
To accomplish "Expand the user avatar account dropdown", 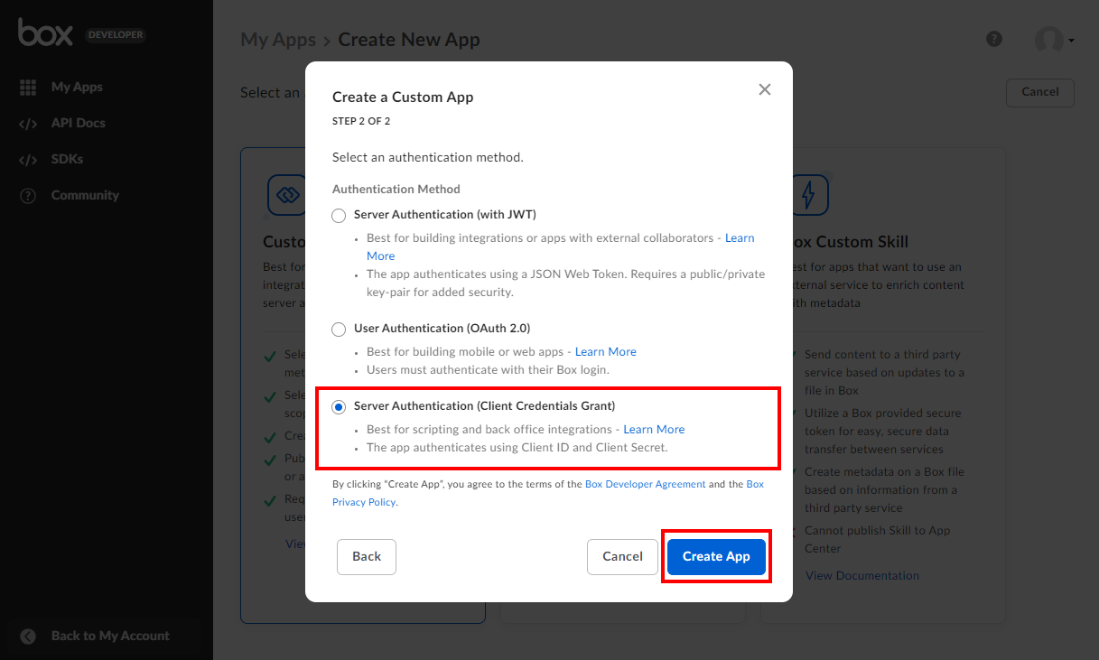I will point(1054,40).
